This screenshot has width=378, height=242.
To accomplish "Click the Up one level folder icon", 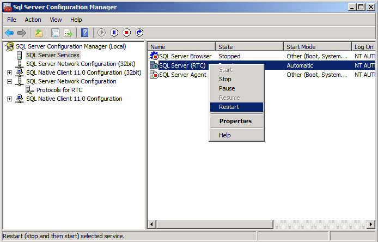I will [39, 33].
